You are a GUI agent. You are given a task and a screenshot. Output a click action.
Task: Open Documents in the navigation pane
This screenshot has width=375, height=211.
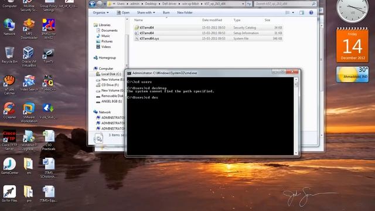tap(110, 30)
